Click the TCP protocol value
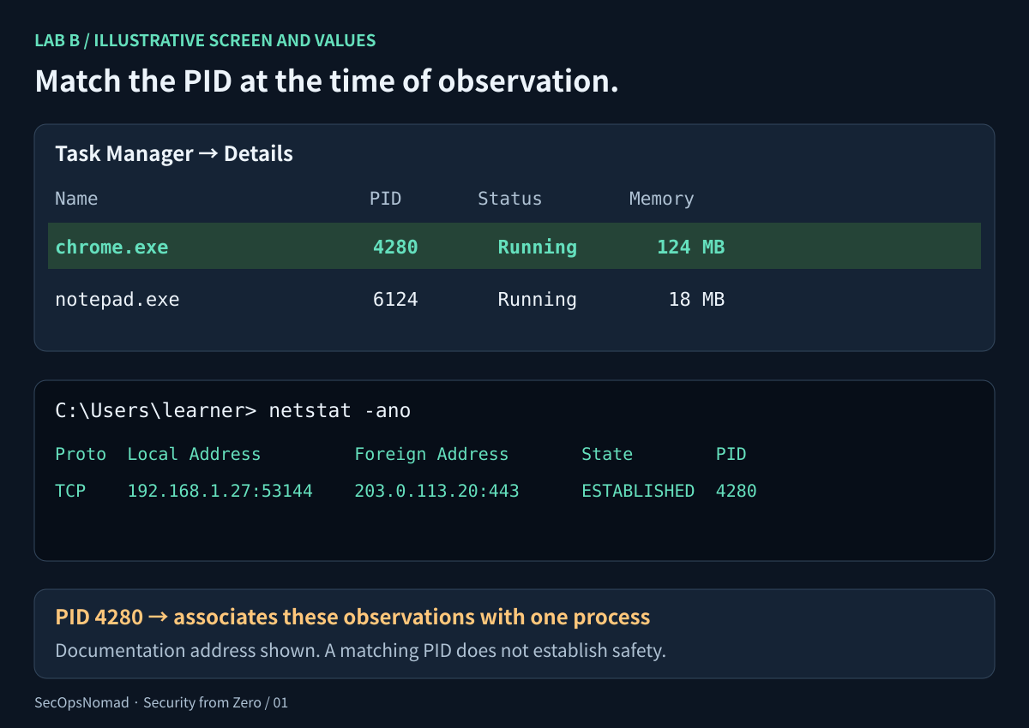This screenshot has height=728, width=1029. pos(70,491)
